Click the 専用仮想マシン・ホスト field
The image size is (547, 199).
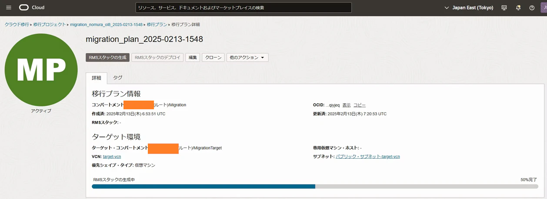click(337, 148)
